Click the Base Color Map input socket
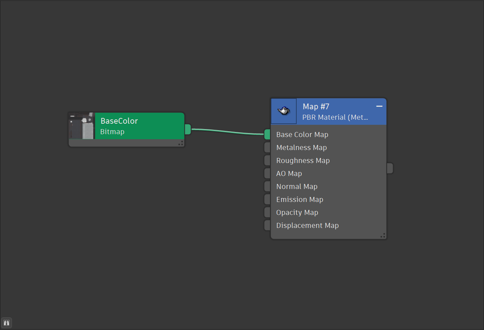484x330 pixels. 267,135
